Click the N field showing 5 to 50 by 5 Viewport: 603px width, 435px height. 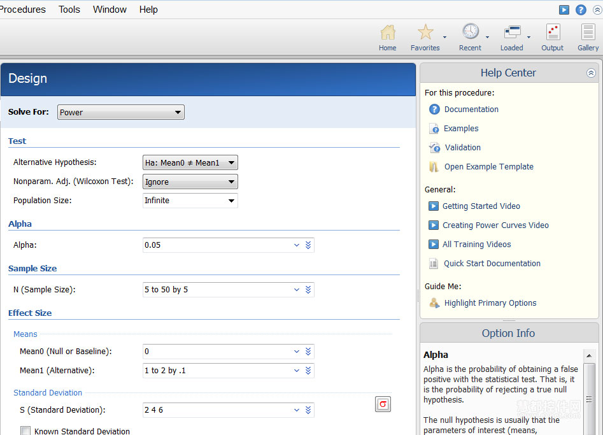pyautogui.click(x=229, y=290)
